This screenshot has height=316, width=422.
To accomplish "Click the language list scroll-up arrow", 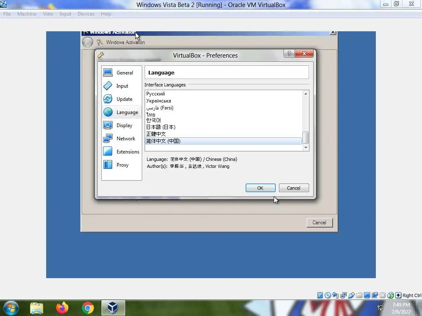I will click(306, 94).
